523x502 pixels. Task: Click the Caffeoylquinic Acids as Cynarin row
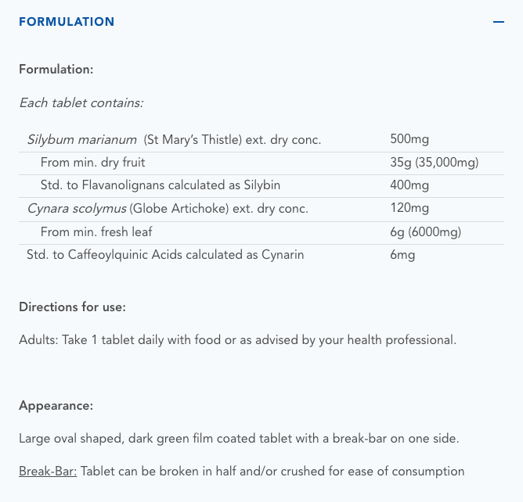point(165,255)
